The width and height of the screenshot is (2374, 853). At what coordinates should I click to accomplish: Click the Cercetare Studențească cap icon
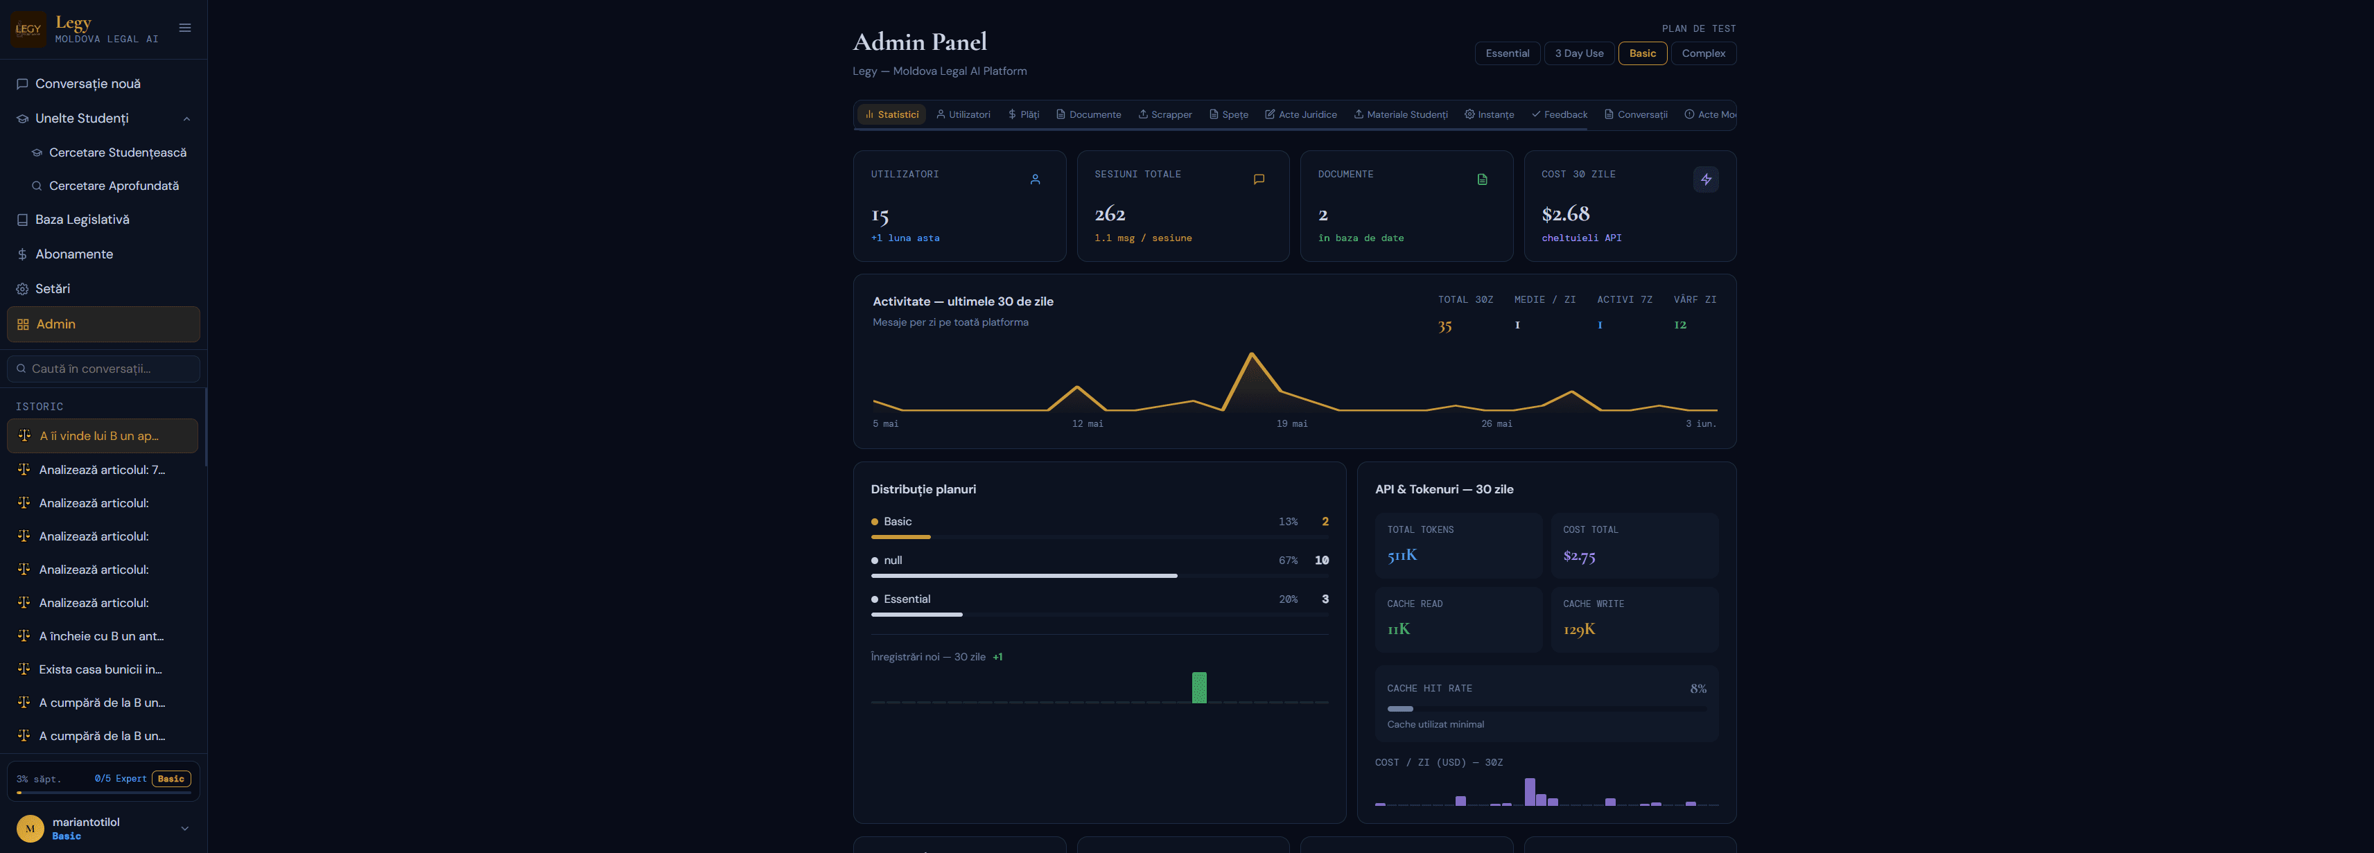[x=37, y=153]
